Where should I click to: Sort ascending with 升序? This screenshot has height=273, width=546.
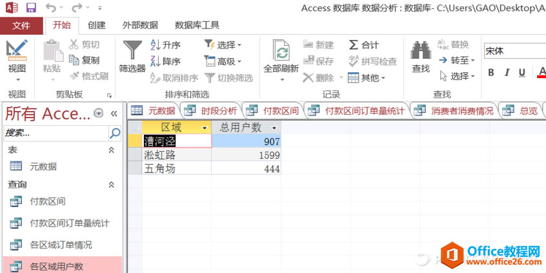click(165, 45)
